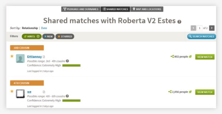Toggle the star next to match we
This screenshot has height=114, width=222.
click(12, 91)
